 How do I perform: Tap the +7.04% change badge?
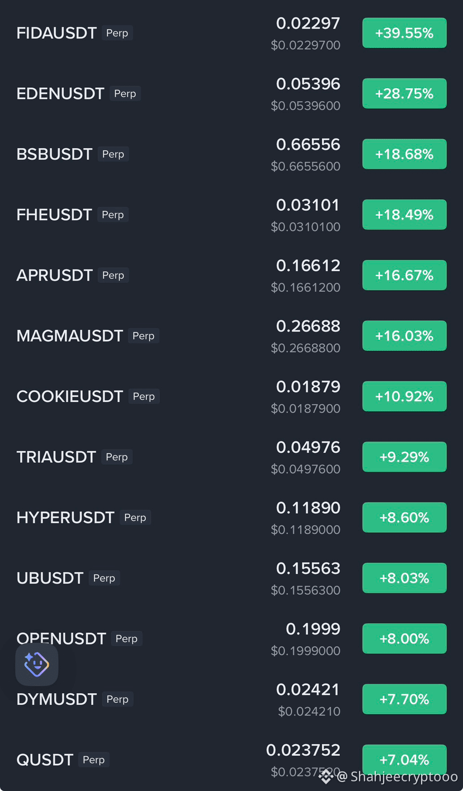[x=404, y=760]
